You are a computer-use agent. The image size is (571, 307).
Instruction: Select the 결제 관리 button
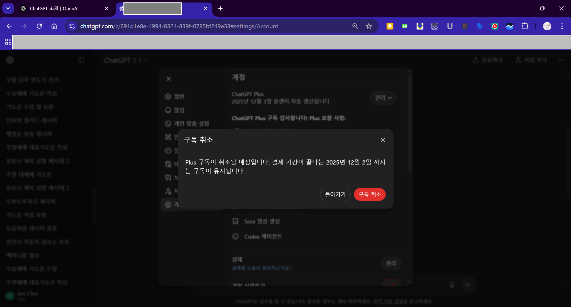(391, 263)
